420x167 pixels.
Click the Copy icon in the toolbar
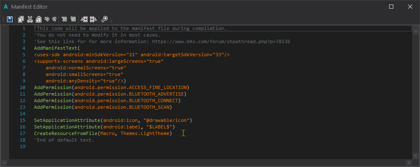pos(21,19)
